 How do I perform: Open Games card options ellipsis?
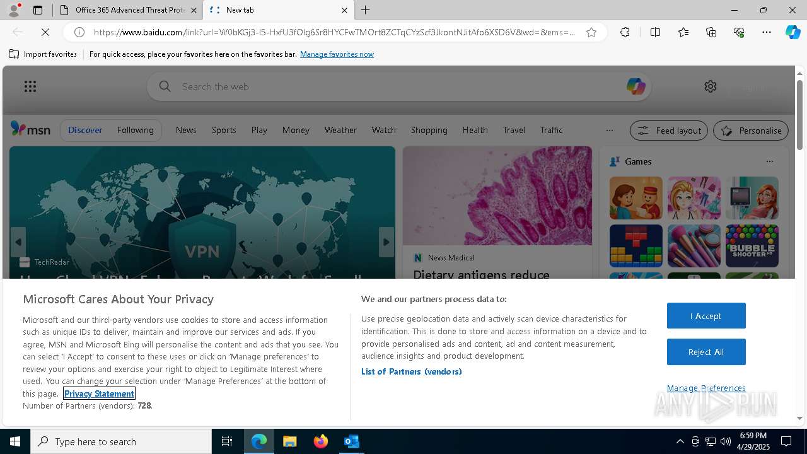click(x=769, y=161)
